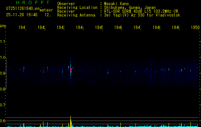Click the 1.0 frequency axis label
Image resolution: width=201 pixels, height=127 pixels.
point(3,57)
